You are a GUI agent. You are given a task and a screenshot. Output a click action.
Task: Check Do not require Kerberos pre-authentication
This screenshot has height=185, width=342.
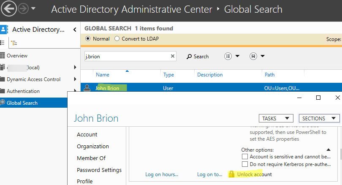(x=245, y=164)
